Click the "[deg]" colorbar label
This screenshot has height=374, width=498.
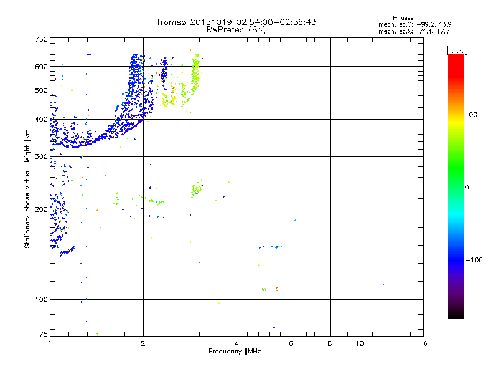457,50
